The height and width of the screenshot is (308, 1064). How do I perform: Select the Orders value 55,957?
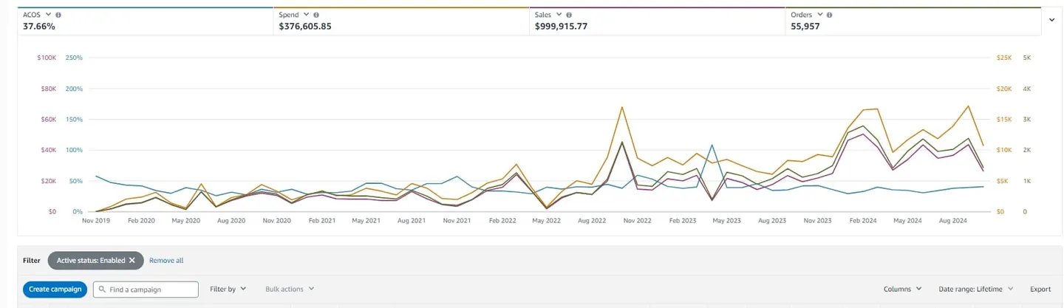point(805,27)
